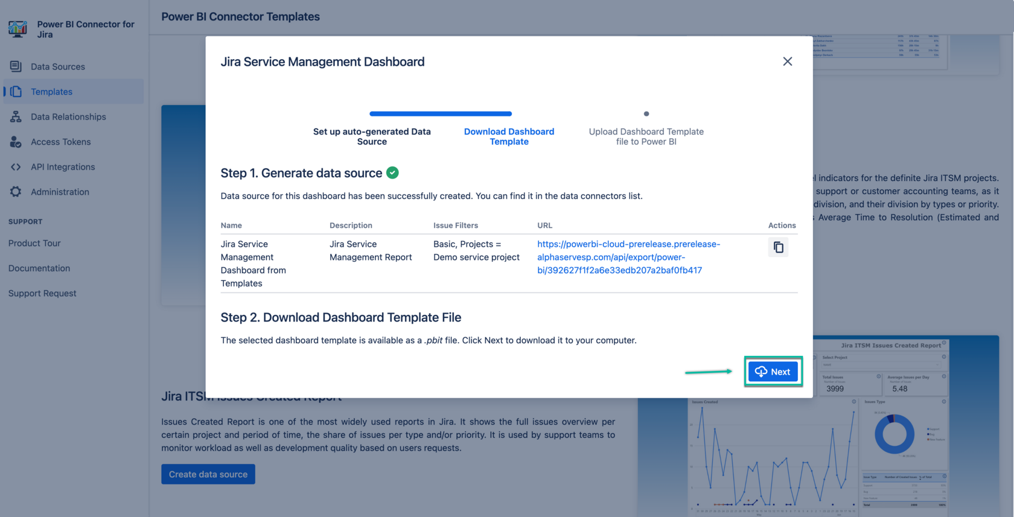Open the Support Request link
The height and width of the screenshot is (517, 1014).
pyautogui.click(x=42, y=293)
